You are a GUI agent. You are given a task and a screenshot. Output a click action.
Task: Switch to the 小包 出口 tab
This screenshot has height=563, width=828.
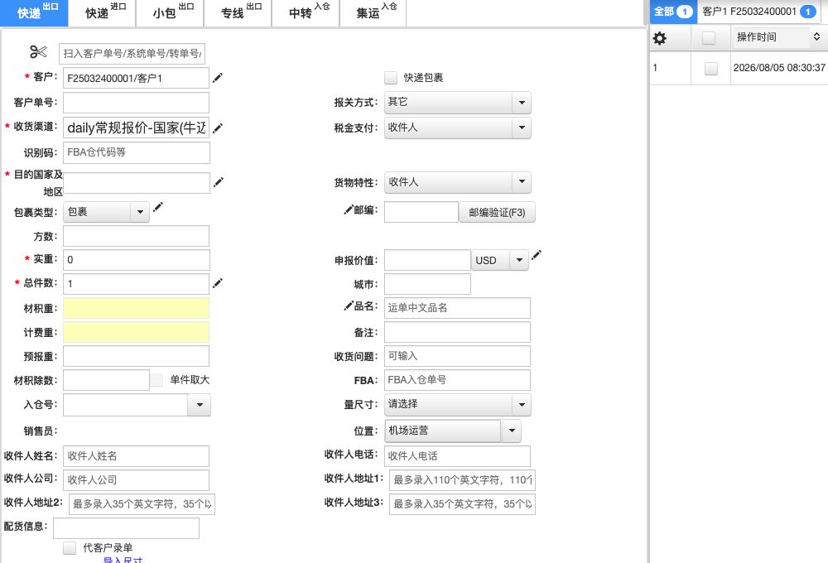point(170,12)
